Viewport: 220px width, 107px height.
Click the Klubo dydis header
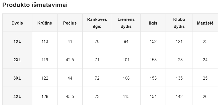pyautogui.click(x=179, y=23)
